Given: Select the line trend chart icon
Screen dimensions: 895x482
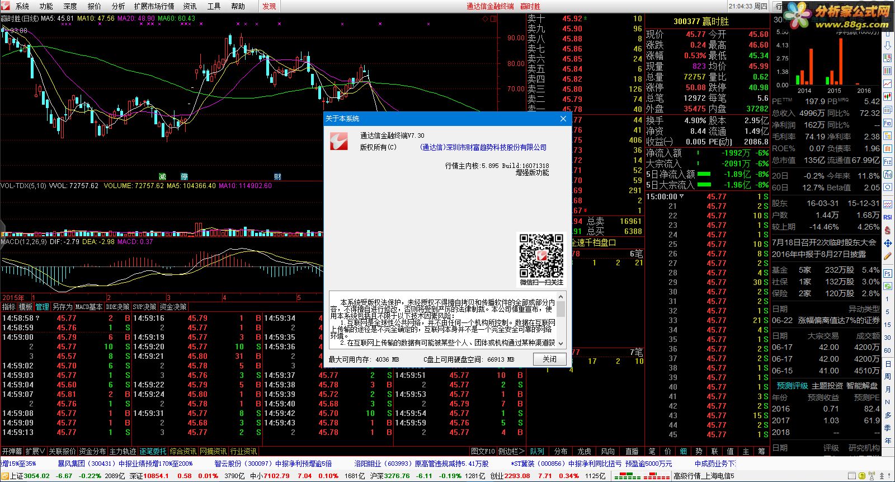Looking at the screenshot, I should click(887, 83).
